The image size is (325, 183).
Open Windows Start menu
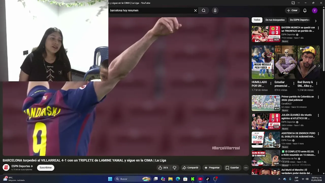coord(110,179)
